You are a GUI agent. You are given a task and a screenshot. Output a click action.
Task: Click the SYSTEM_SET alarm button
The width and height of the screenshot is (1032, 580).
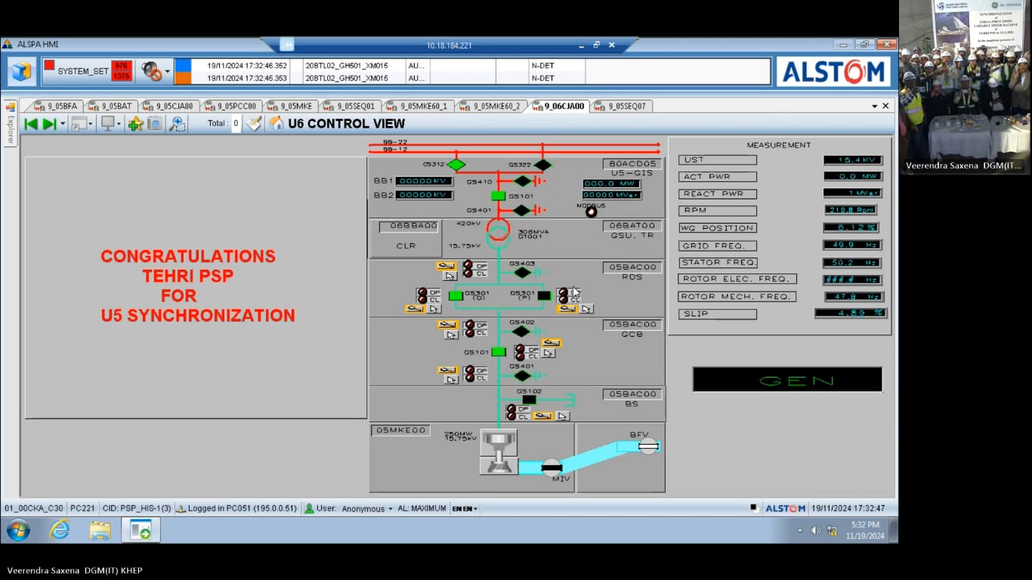[87, 72]
